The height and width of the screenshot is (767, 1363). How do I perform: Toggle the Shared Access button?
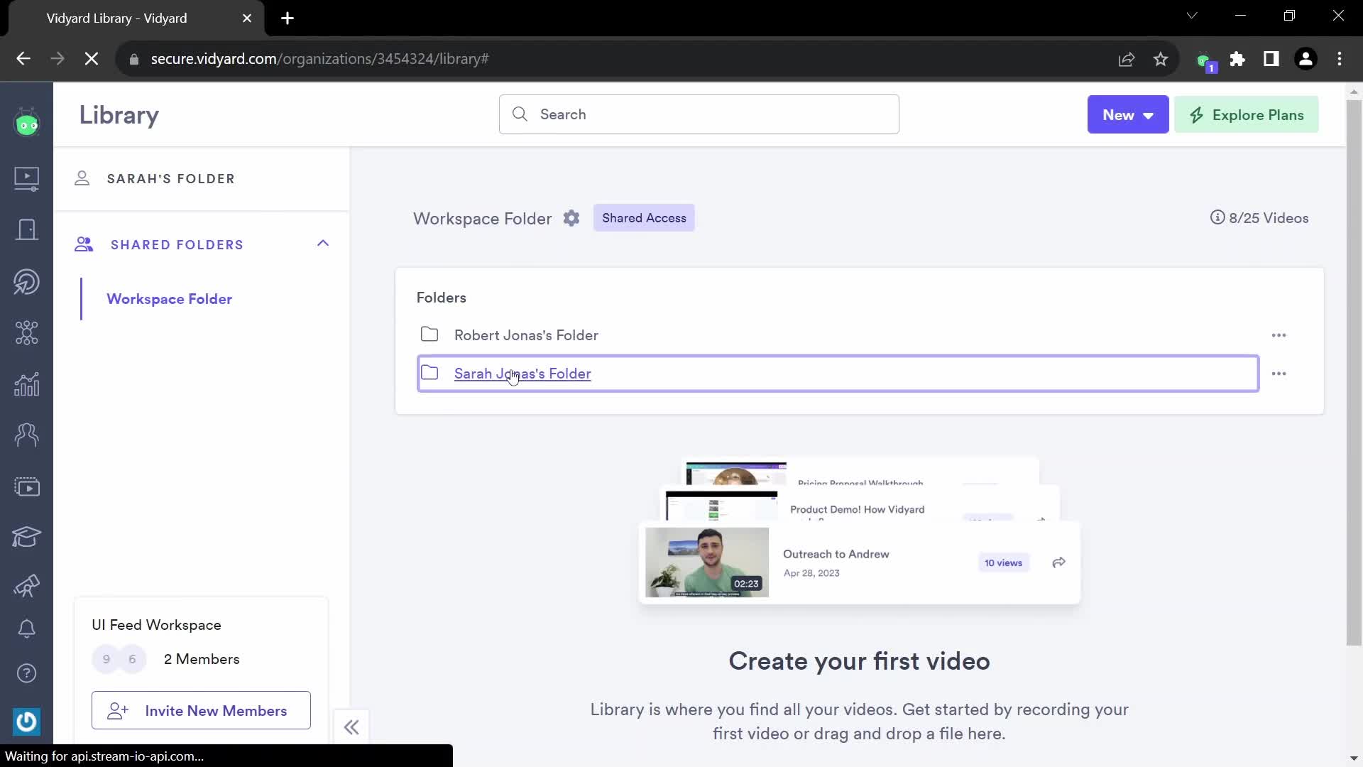tap(645, 218)
